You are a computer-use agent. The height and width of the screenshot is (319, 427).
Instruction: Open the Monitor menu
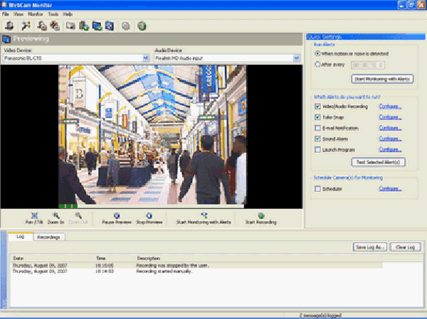(x=35, y=14)
